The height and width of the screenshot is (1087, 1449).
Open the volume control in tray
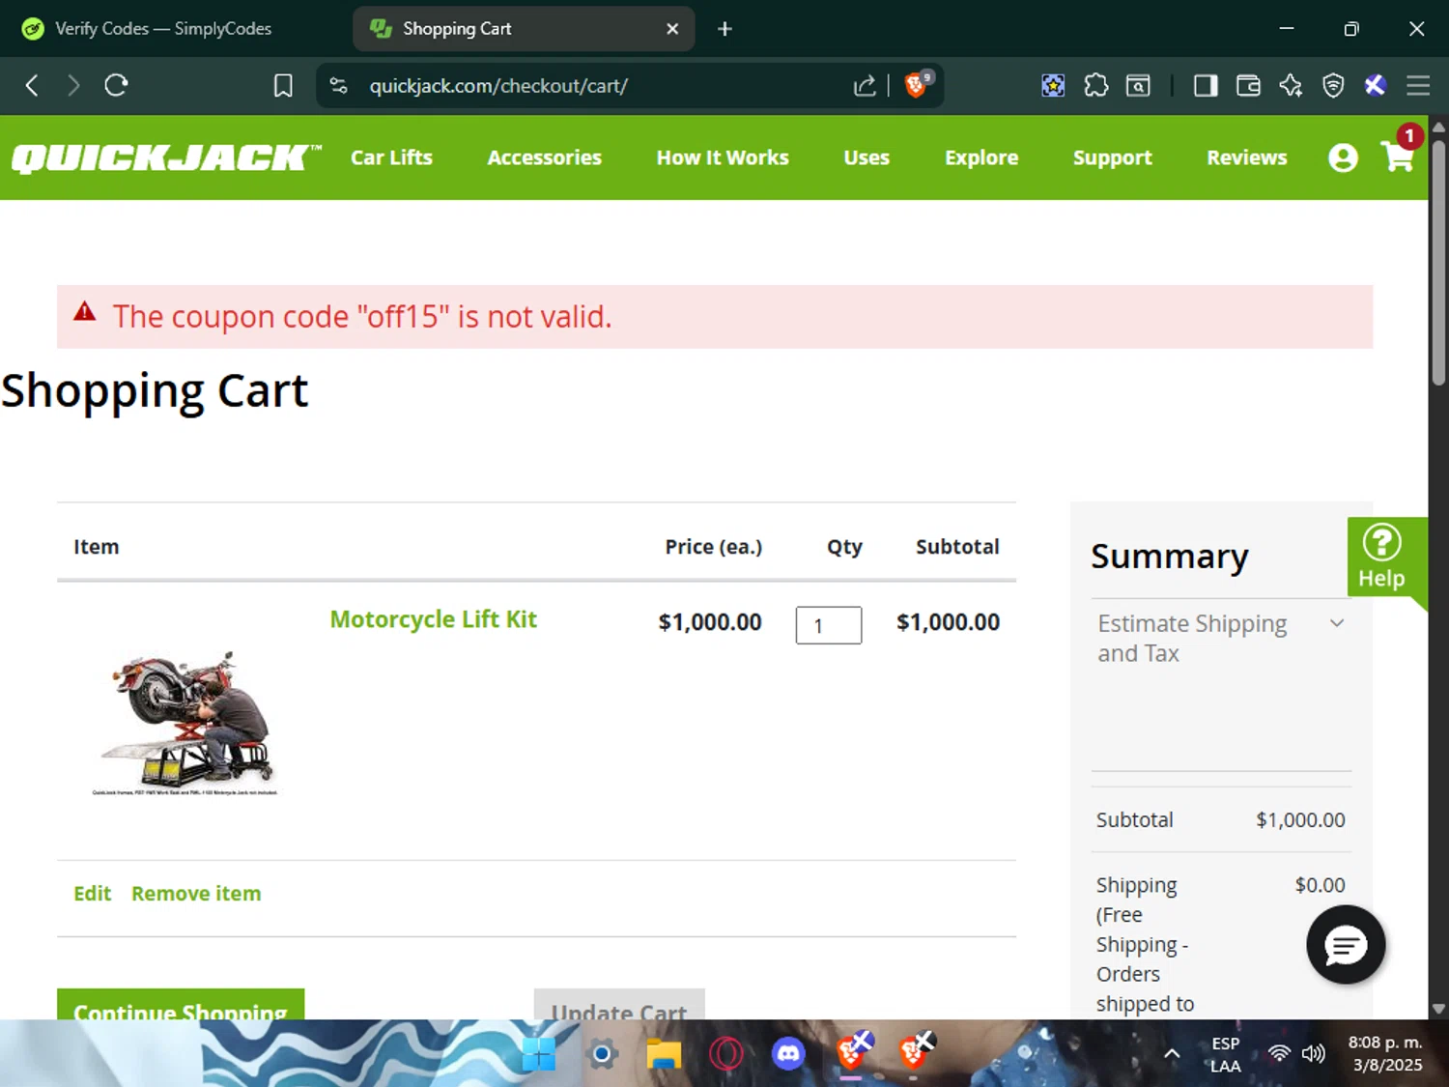click(1313, 1053)
